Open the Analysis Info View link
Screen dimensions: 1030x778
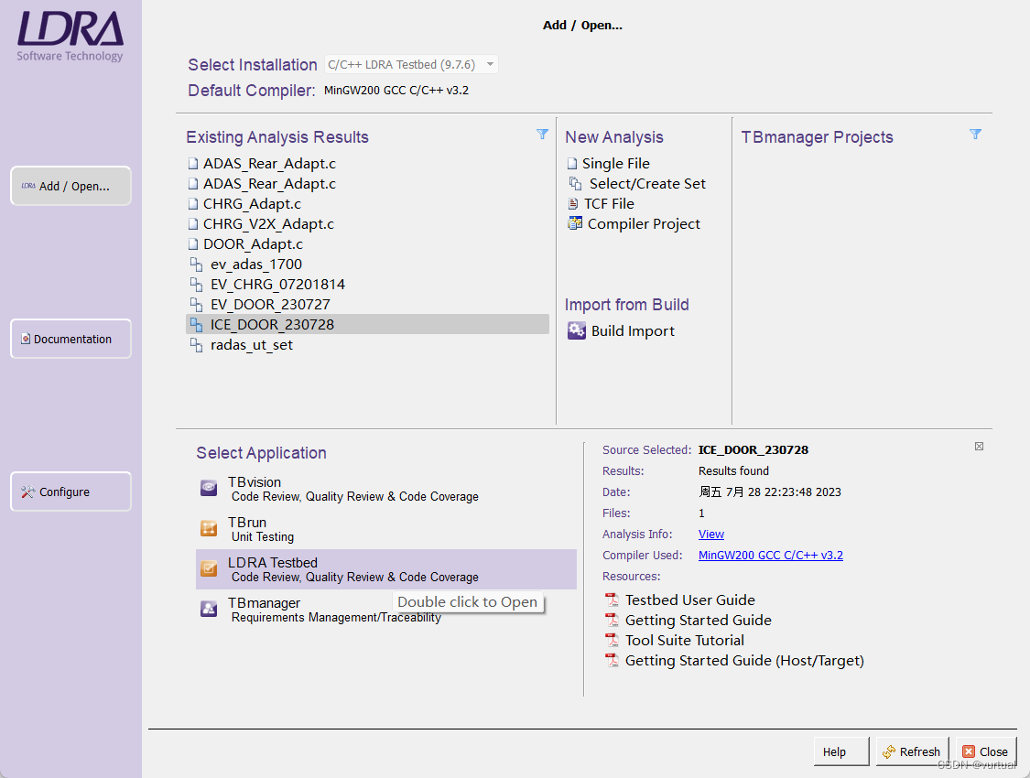tap(710, 534)
